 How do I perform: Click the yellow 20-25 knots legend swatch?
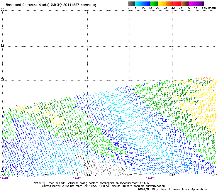(x=162, y=4)
